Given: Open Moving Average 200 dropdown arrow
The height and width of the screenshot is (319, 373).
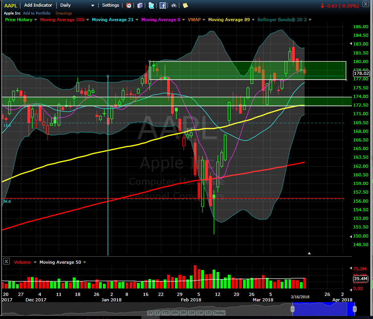Looking at the screenshot, I should pos(88,20).
